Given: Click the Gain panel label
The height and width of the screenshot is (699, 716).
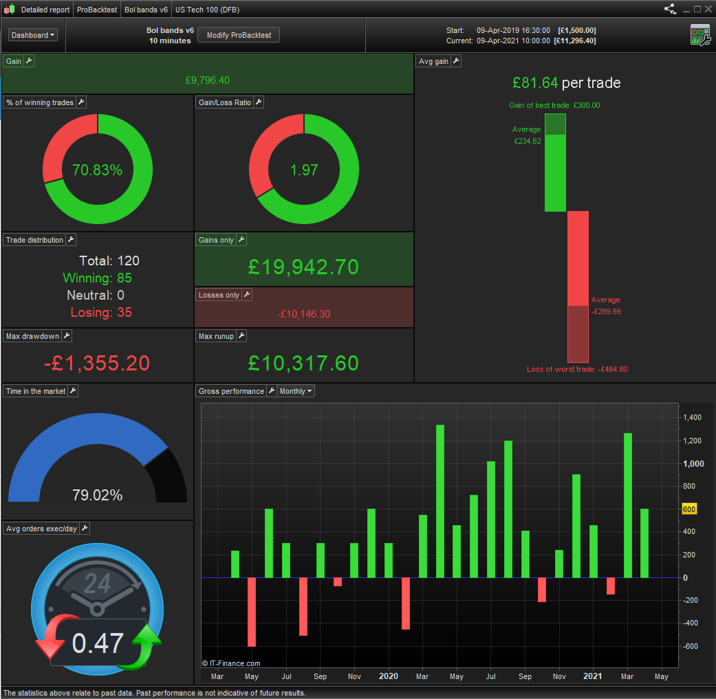Looking at the screenshot, I should (x=14, y=61).
